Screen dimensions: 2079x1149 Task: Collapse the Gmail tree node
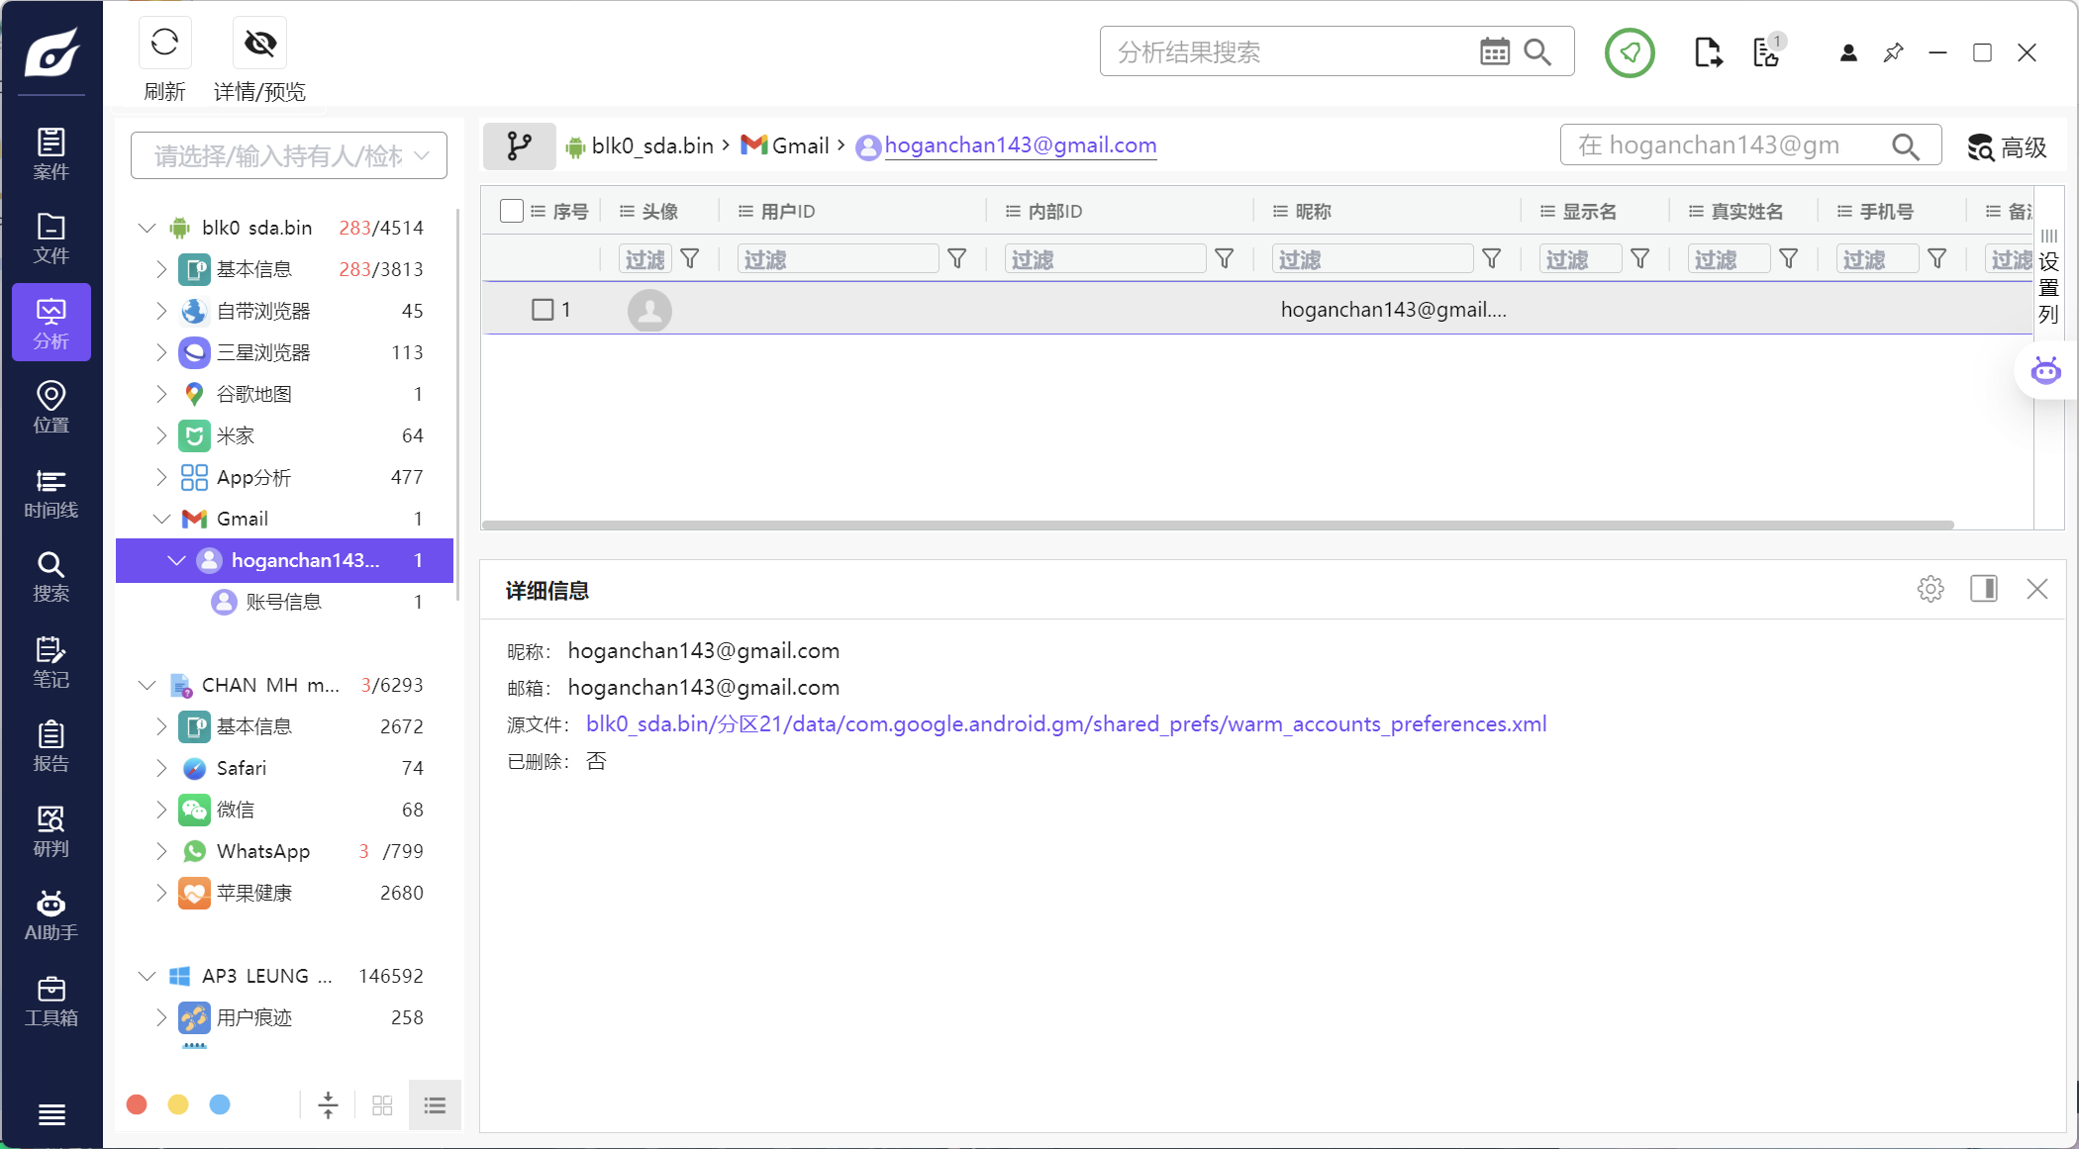[161, 519]
